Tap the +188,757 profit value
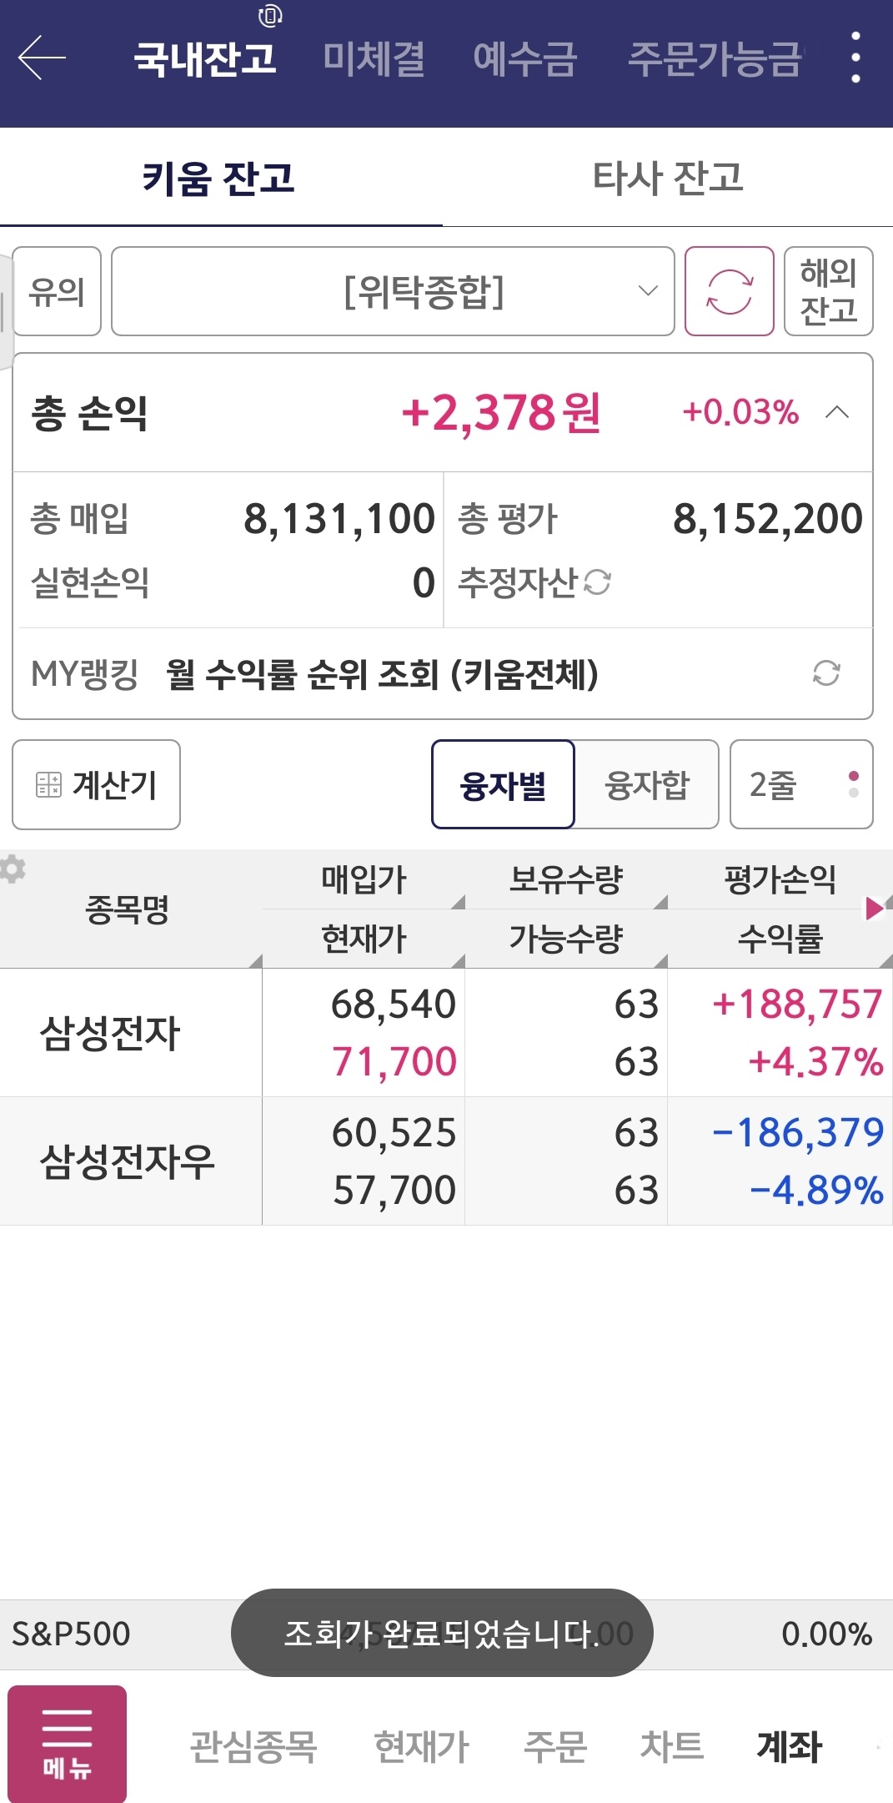 tap(797, 1004)
